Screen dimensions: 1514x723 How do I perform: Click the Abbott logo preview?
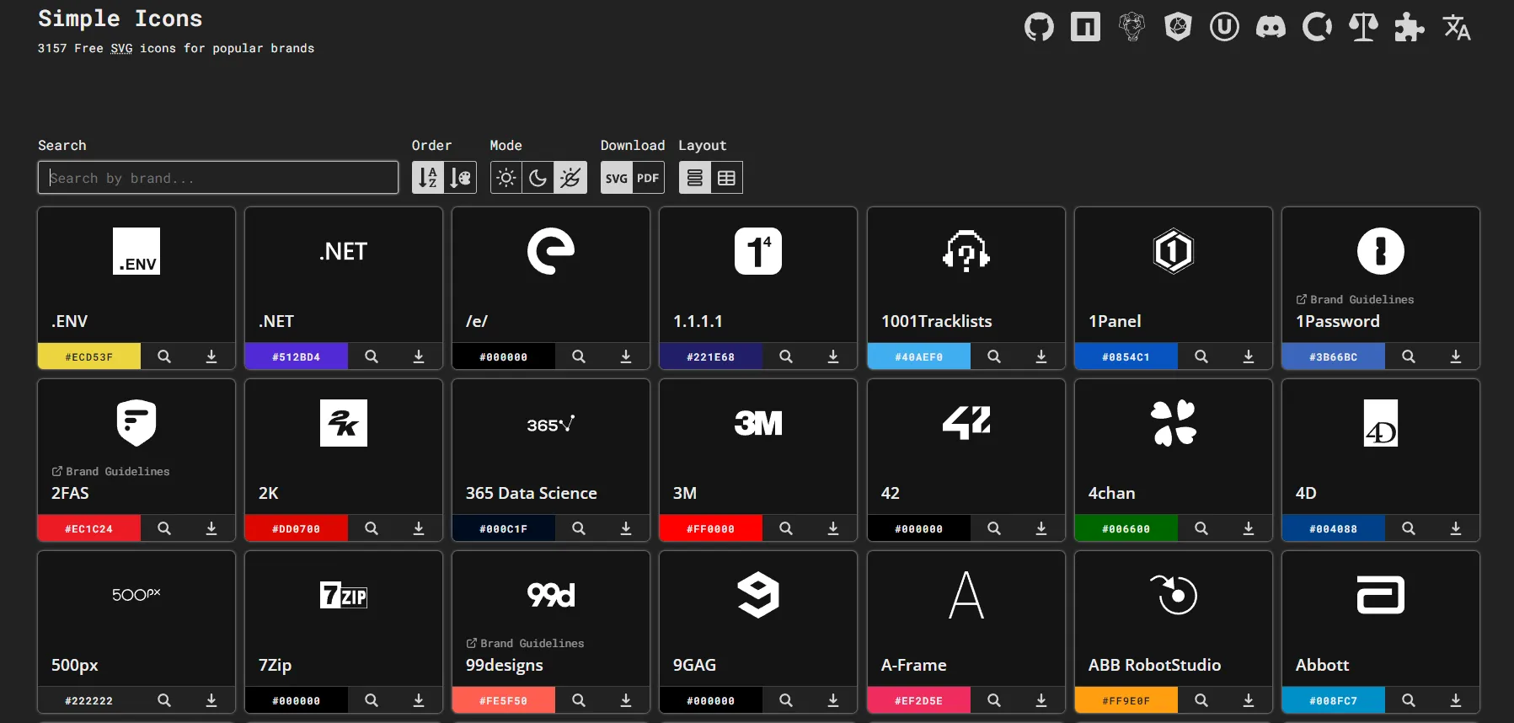point(1381,595)
